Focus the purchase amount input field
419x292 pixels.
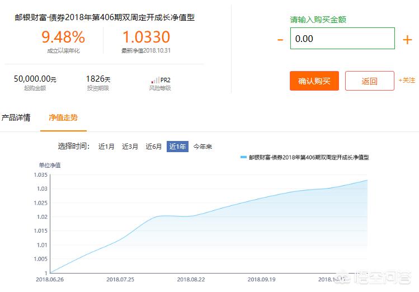342,38
